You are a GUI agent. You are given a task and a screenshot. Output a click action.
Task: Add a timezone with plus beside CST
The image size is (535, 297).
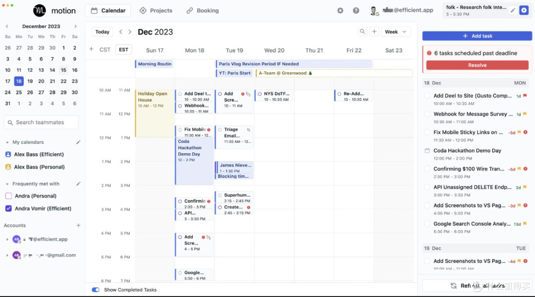[92, 49]
